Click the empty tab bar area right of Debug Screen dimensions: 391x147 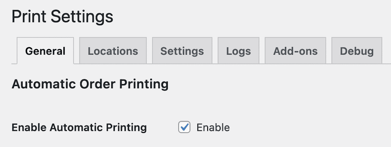coord(387,51)
